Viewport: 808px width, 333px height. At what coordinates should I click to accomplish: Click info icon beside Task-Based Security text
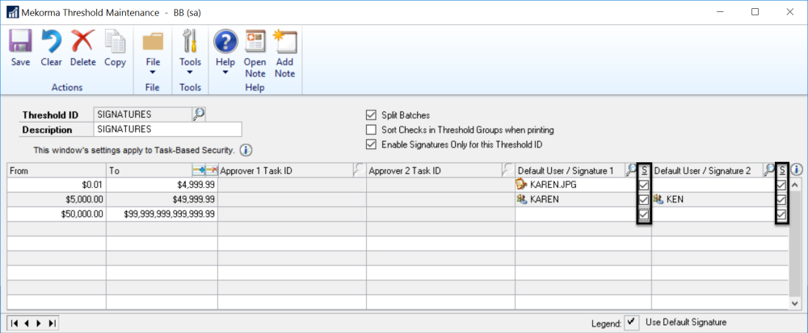246,151
